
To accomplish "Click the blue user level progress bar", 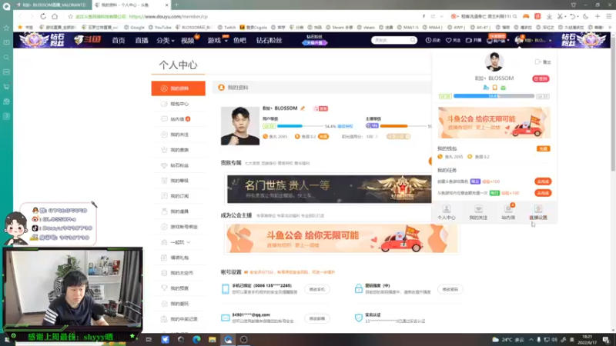I will click(x=300, y=126).
